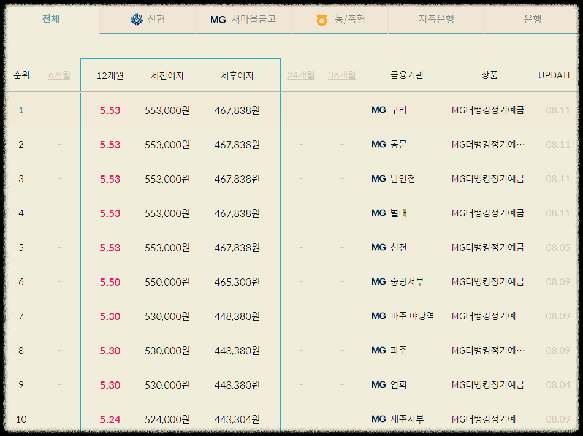Viewport: 583px width, 436px height.
Task: Click the 6개월 column header
Action: tap(59, 75)
